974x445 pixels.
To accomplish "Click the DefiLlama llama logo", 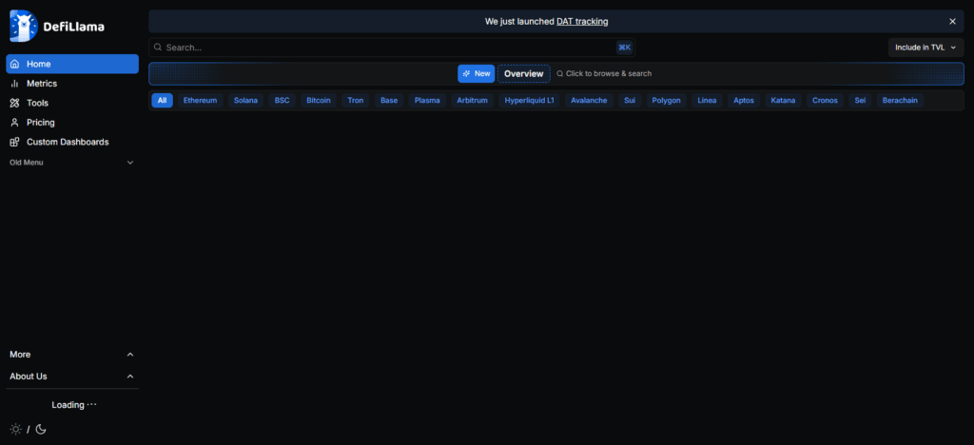I will pyautogui.click(x=24, y=26).
